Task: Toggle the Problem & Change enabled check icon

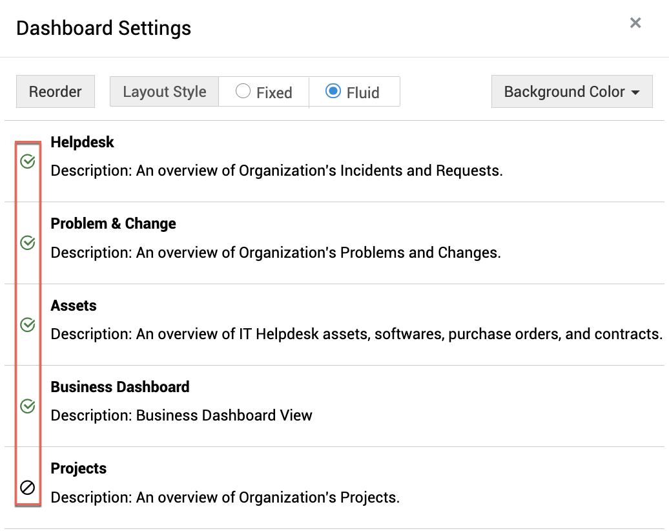Action: [27, 243]
